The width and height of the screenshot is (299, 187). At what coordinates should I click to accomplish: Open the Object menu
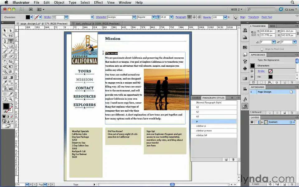click(59, 2)
